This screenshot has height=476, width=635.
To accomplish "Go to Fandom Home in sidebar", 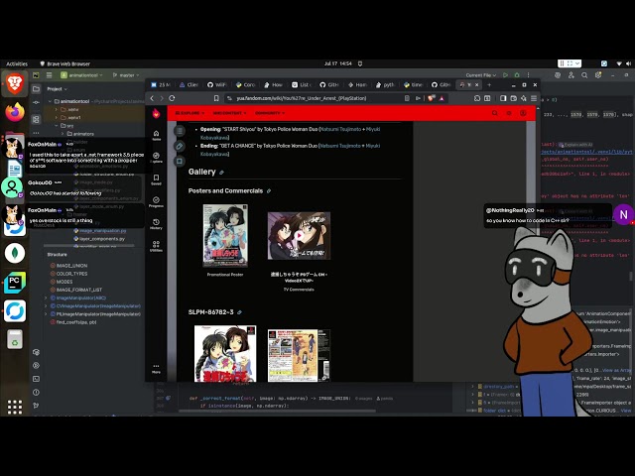I will click(x=157, y=135).
